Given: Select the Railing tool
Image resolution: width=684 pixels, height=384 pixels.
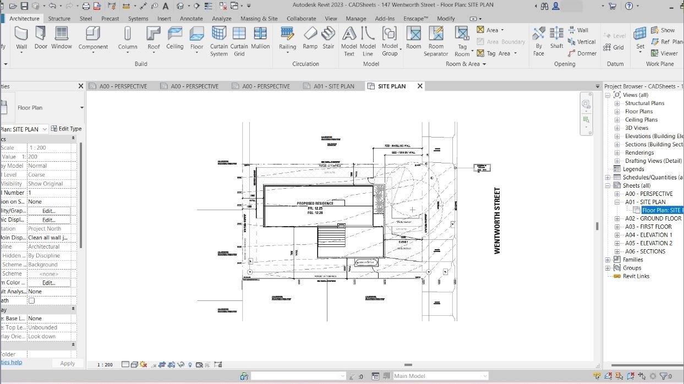Looking at the screenshot, I should (x=287, y=38).
